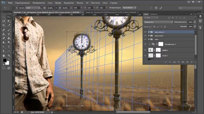Expand the 'часы' group
The image size is (204, 114).
pos(149,39)
